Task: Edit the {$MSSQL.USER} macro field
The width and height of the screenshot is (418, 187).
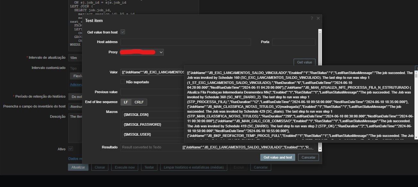Action: tap(153, 134)
